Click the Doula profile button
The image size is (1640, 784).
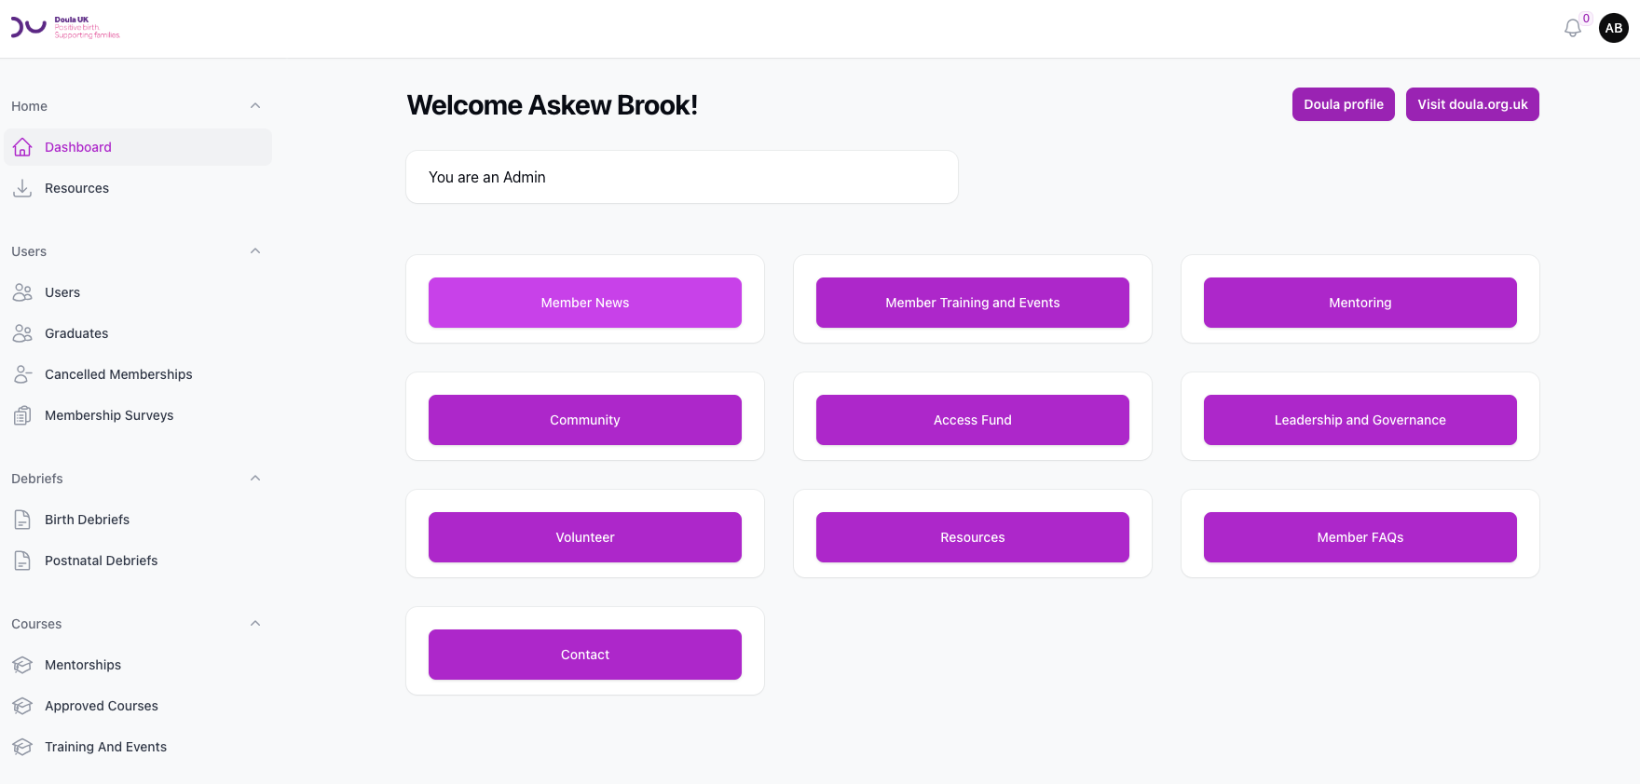[1344, 104]
